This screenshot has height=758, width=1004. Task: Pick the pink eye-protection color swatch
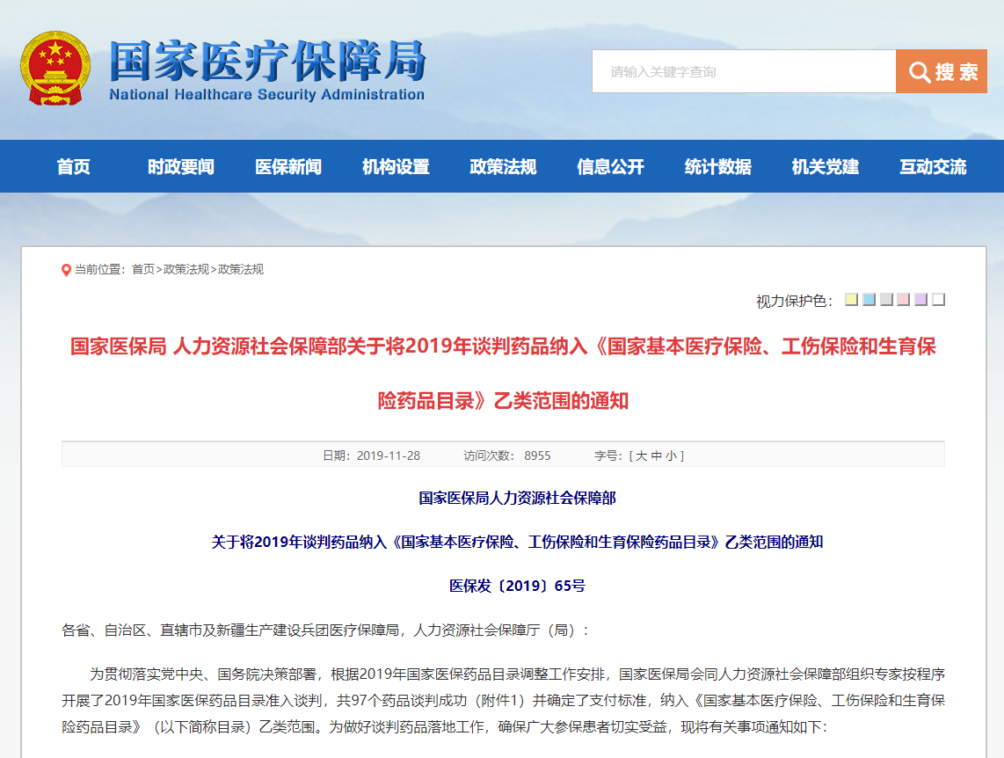904,300
